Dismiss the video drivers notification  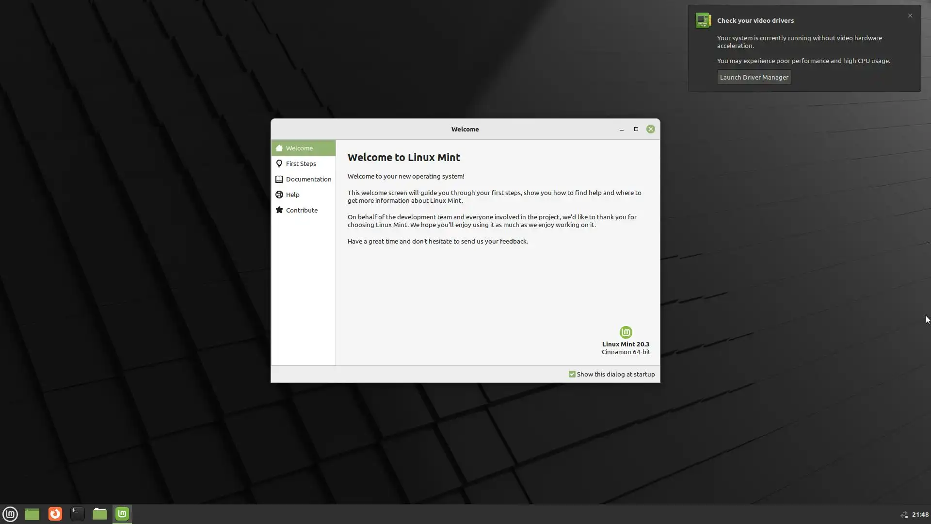910,16
